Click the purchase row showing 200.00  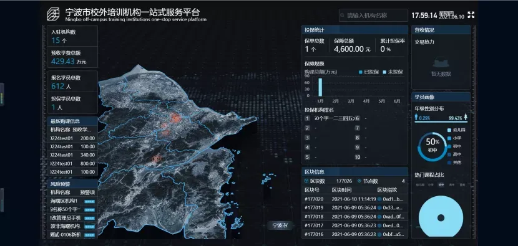coord(72,138)
